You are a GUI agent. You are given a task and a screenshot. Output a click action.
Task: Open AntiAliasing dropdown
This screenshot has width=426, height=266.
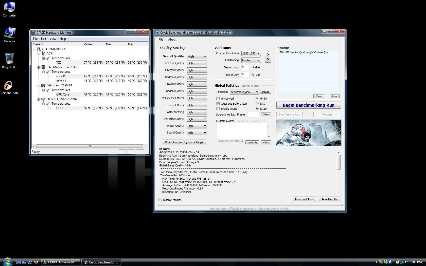[x=251, y=60]
